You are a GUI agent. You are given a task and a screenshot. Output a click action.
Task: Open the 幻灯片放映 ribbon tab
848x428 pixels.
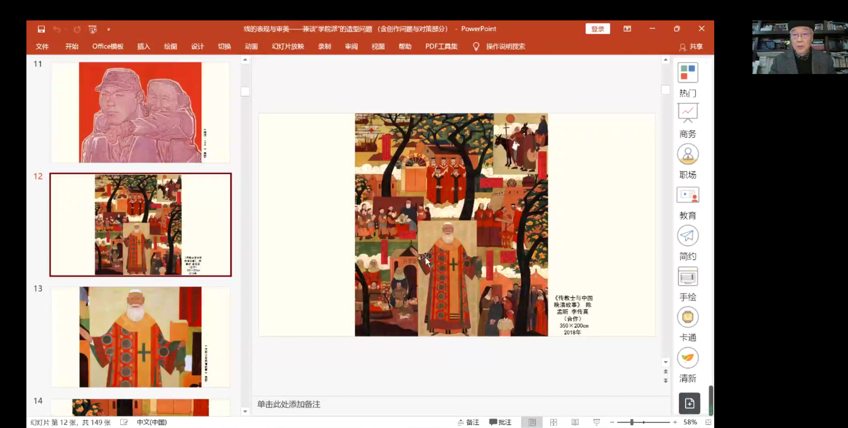pyautogui.click(x=288, y=46)
